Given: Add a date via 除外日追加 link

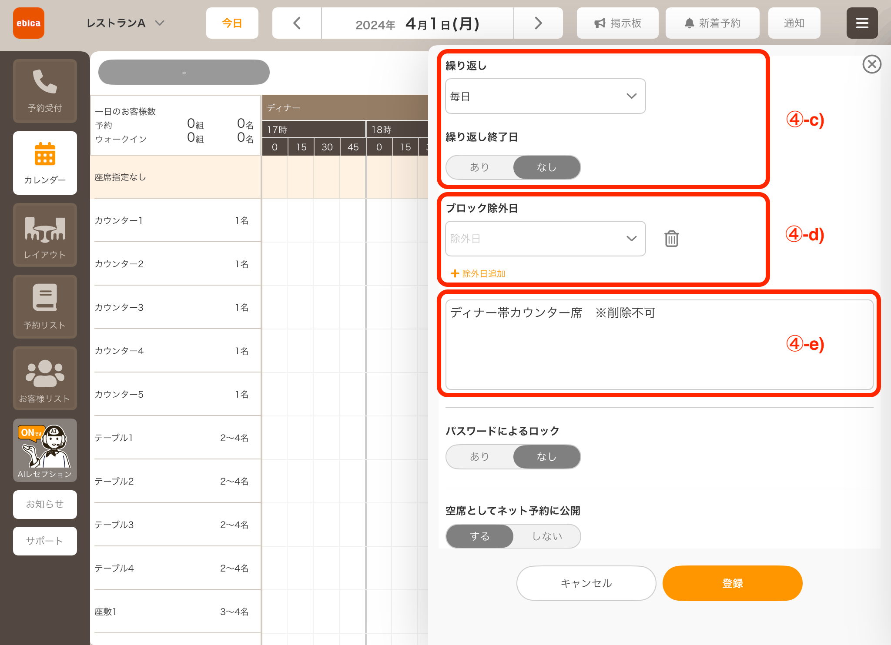Looking at the screenshot, I should point(478,273).
